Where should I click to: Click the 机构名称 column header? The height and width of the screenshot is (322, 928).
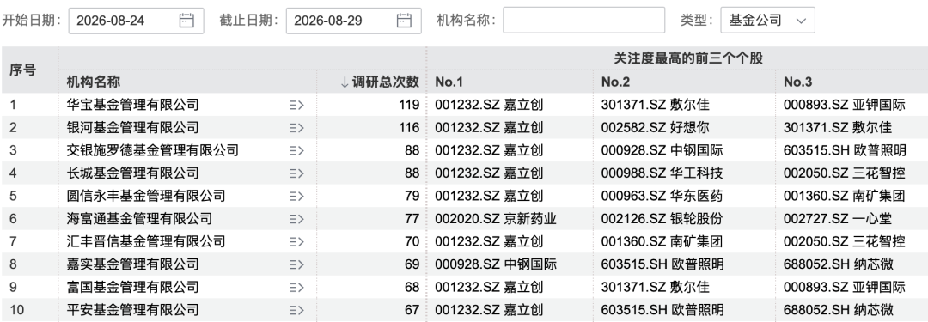[x=94, y=82]
